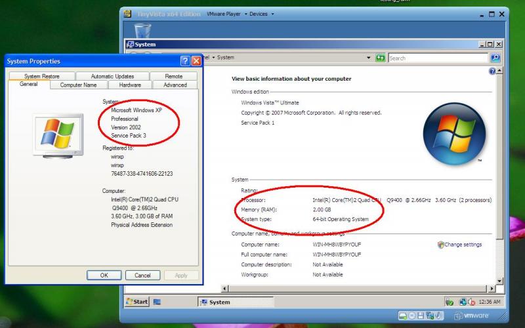
Task: Click the shield icon beside Change settings
Action: point(440,245)
